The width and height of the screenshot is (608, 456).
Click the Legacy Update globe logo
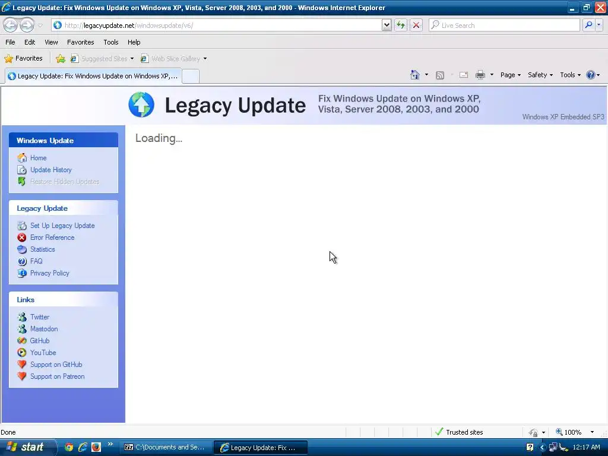click(141, 104)
